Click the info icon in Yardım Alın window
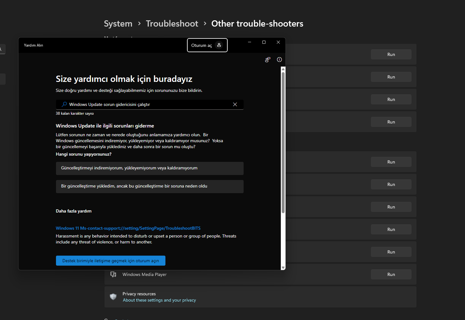This screenshot has height=320, width=465. pos(279,60)
